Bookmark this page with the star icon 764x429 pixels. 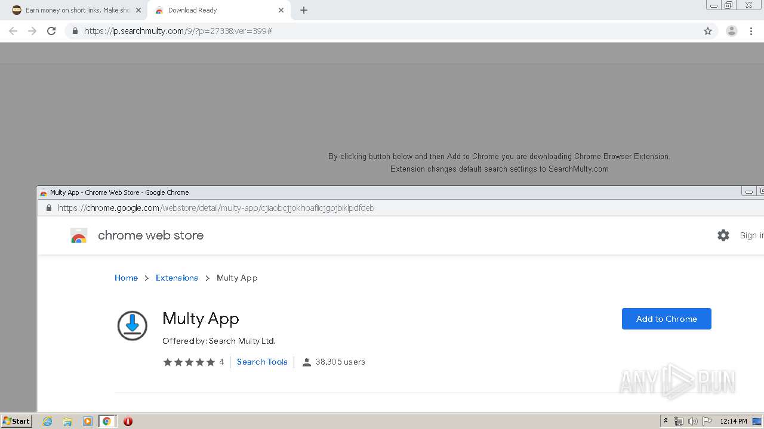pos(708,31)
